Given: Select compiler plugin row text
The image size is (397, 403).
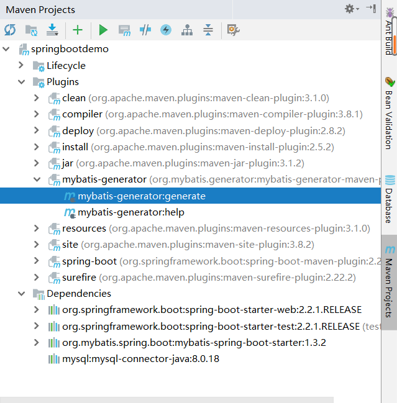Looking at the screenshot, I should coord(212,114).
